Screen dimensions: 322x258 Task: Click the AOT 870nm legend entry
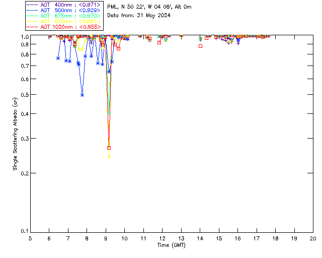click(x=64, y=21)
